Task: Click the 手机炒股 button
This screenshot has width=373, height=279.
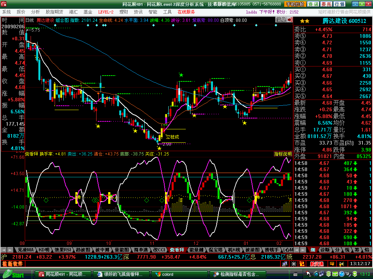Action: (x=295, y=4)
